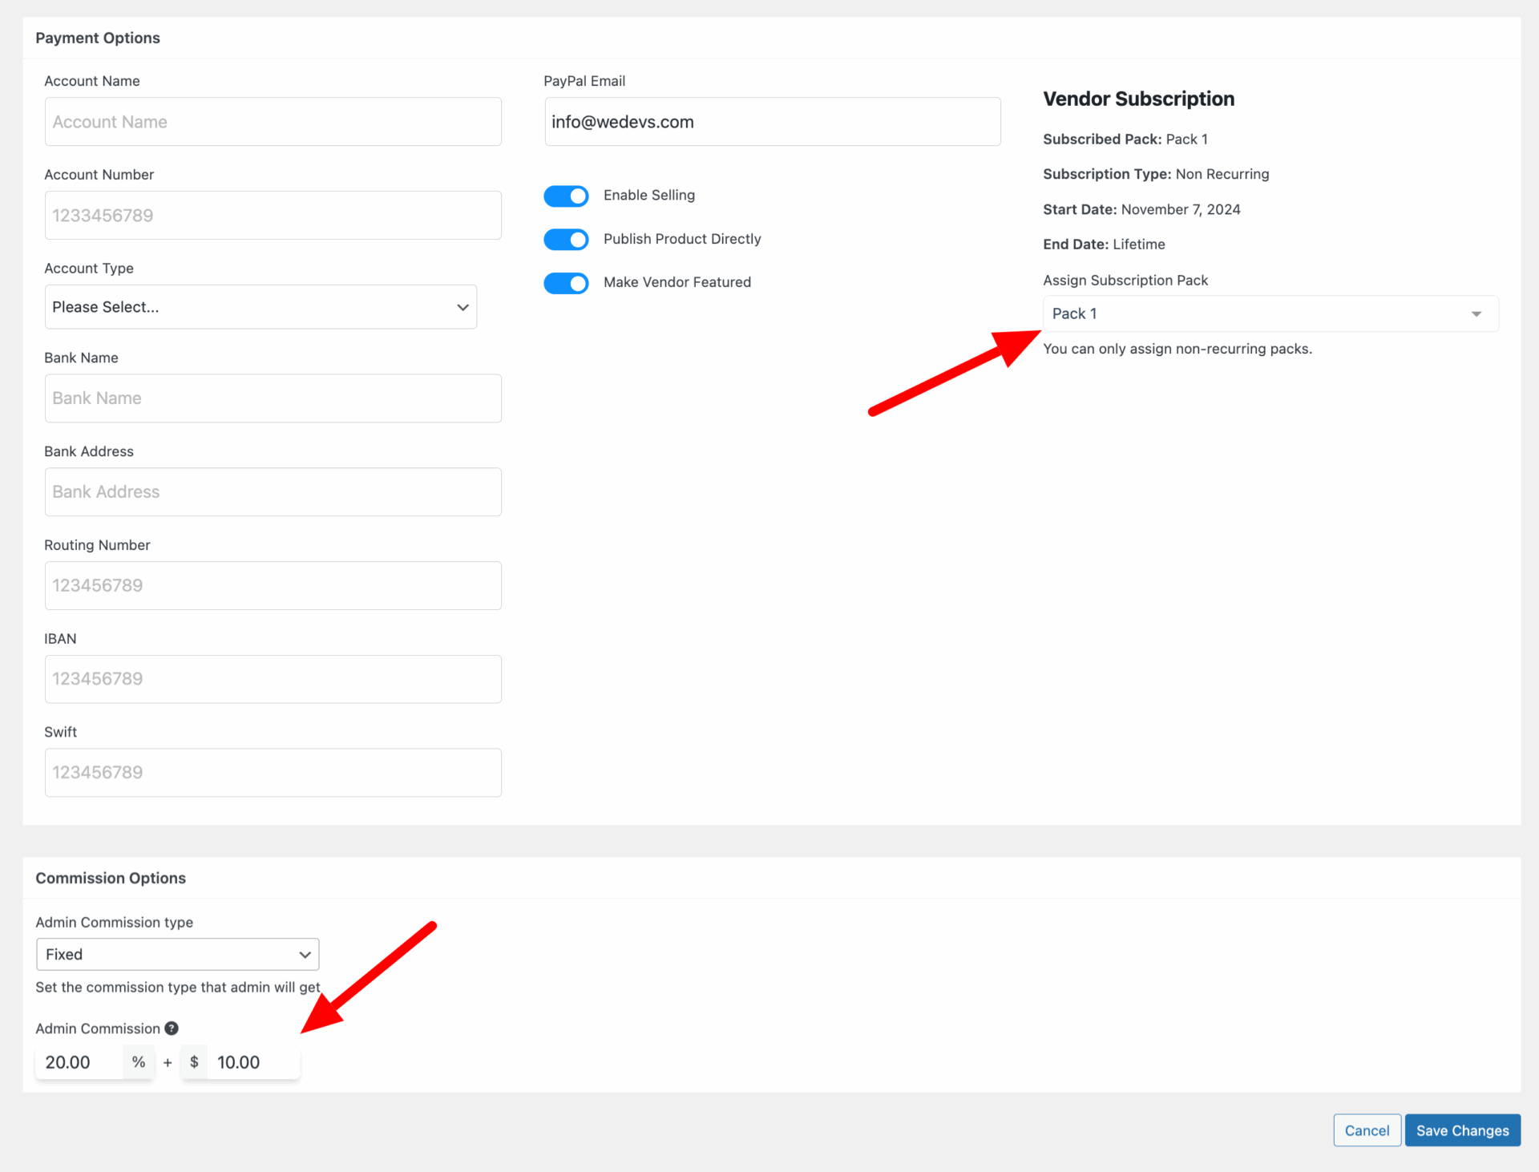Click the Admin Commission help icon
The width and height of the screenshot is (1539, 1172).
pyautogui.click(x=174, y=1028)
